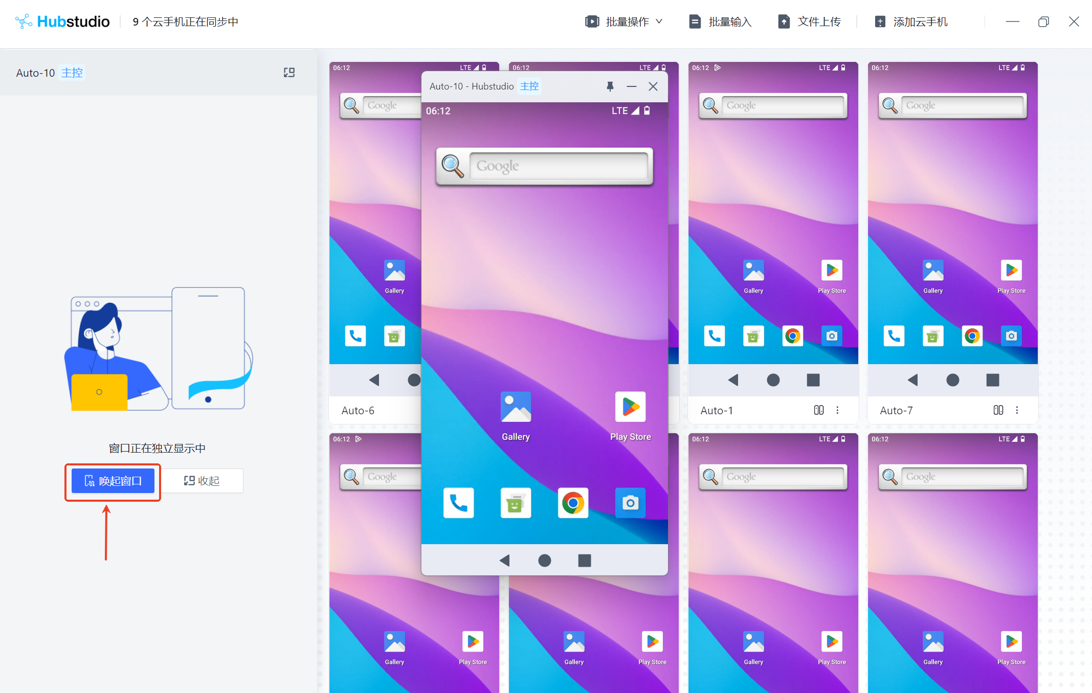Click the Auto-6 card label

coord(358,411)
